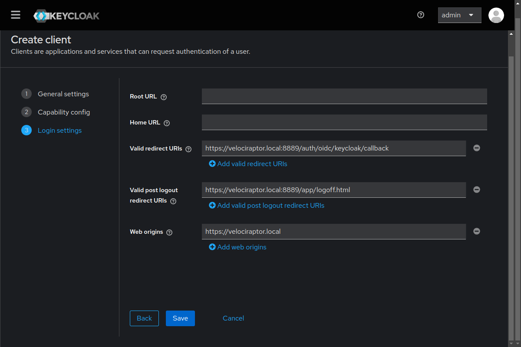
Task: Click Add valid redirect URIs link
Action: [x=248, y=164]
